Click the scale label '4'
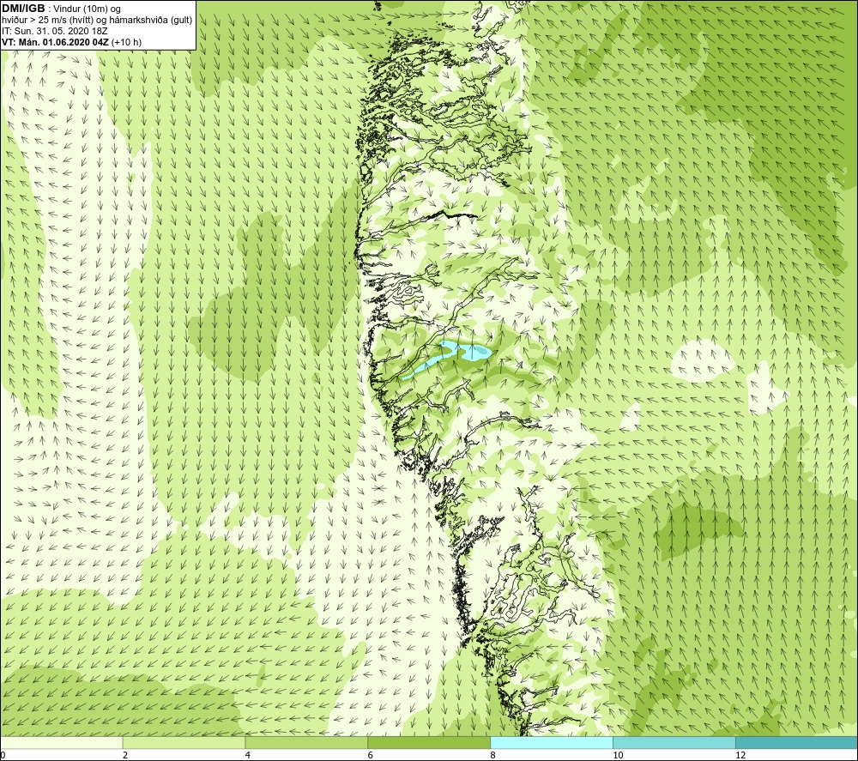 tap(248, 756)
